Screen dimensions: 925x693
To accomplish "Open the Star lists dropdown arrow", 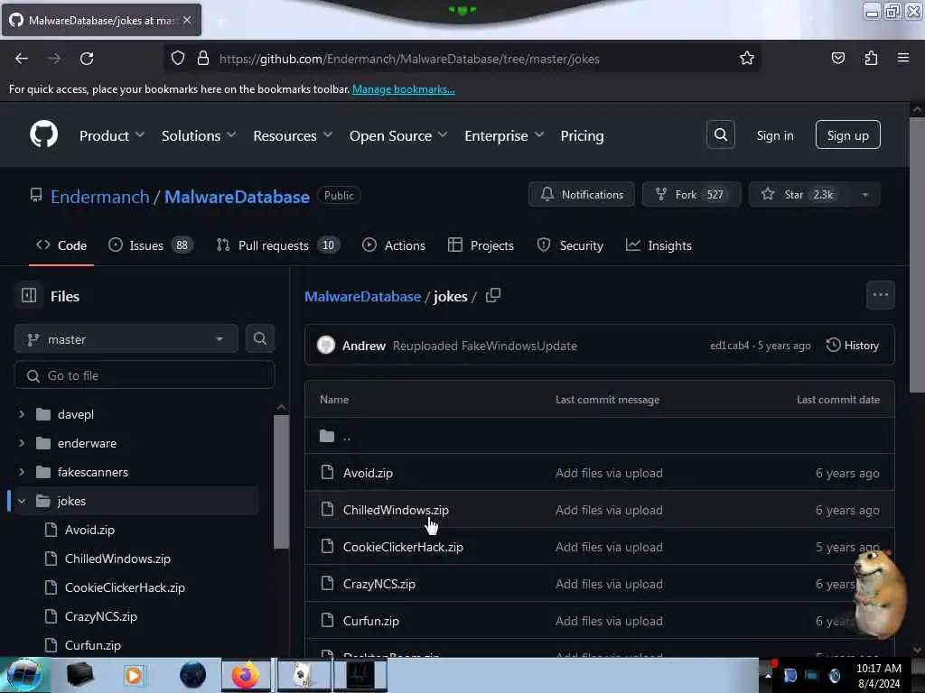I will tap(864, 195).
